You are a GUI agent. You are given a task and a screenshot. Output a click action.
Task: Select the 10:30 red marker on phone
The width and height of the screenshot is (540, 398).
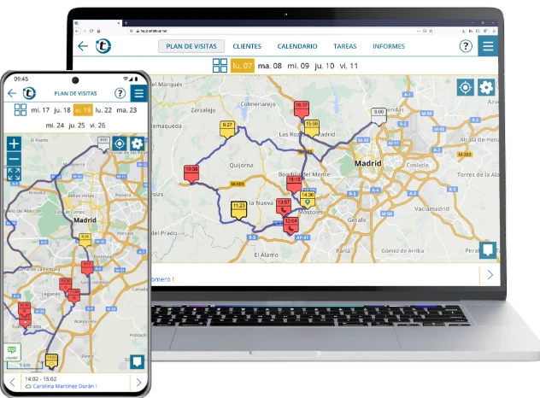coord(66,284)
